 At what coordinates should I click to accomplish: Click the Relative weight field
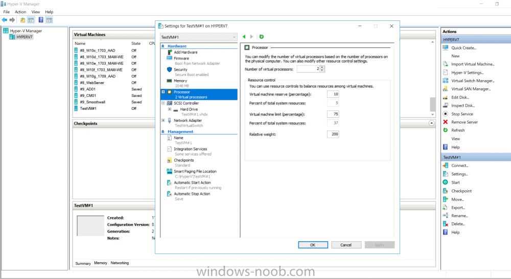pos(333,134)
